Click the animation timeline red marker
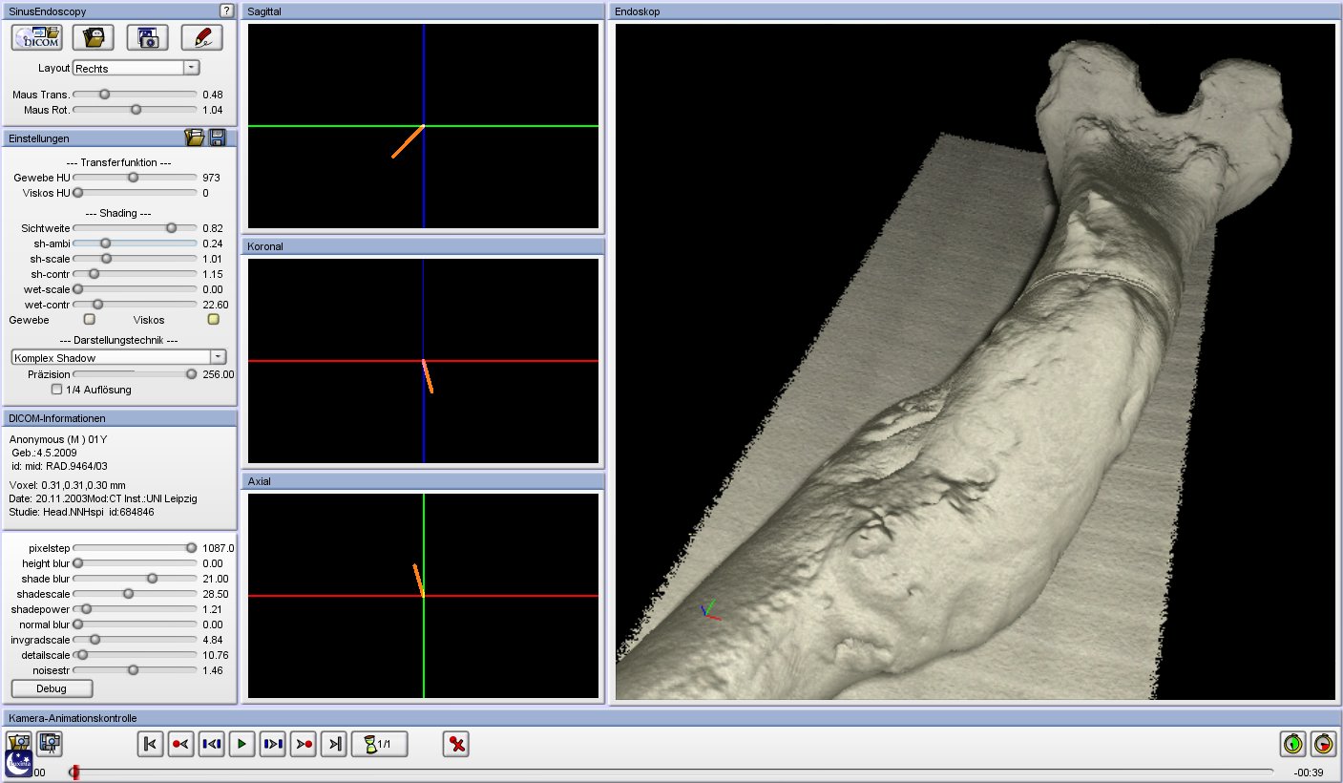Viewport: 1343px width, 783px height. (74, 772)
